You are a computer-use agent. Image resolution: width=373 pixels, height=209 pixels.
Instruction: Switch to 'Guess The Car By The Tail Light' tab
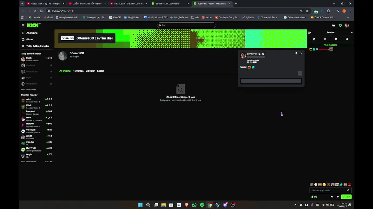pos(45,3)
